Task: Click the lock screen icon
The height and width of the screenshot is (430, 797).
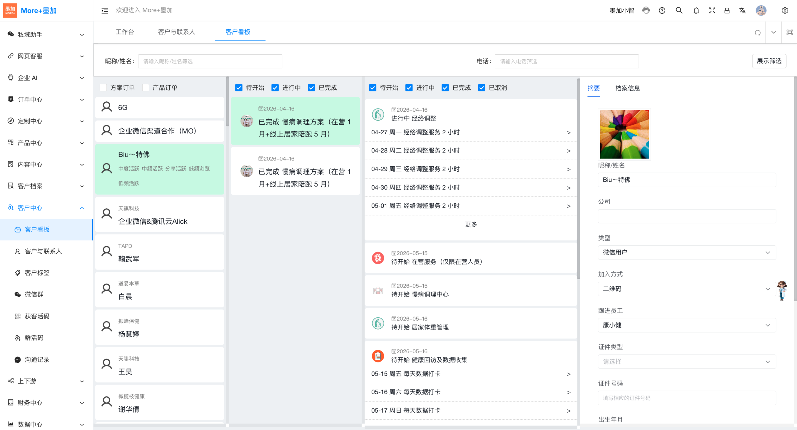Action: (x=727, y=11)
